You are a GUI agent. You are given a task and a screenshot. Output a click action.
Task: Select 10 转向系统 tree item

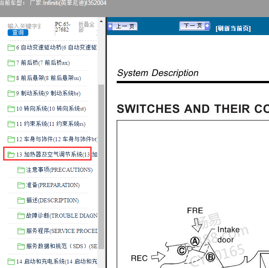51,109
